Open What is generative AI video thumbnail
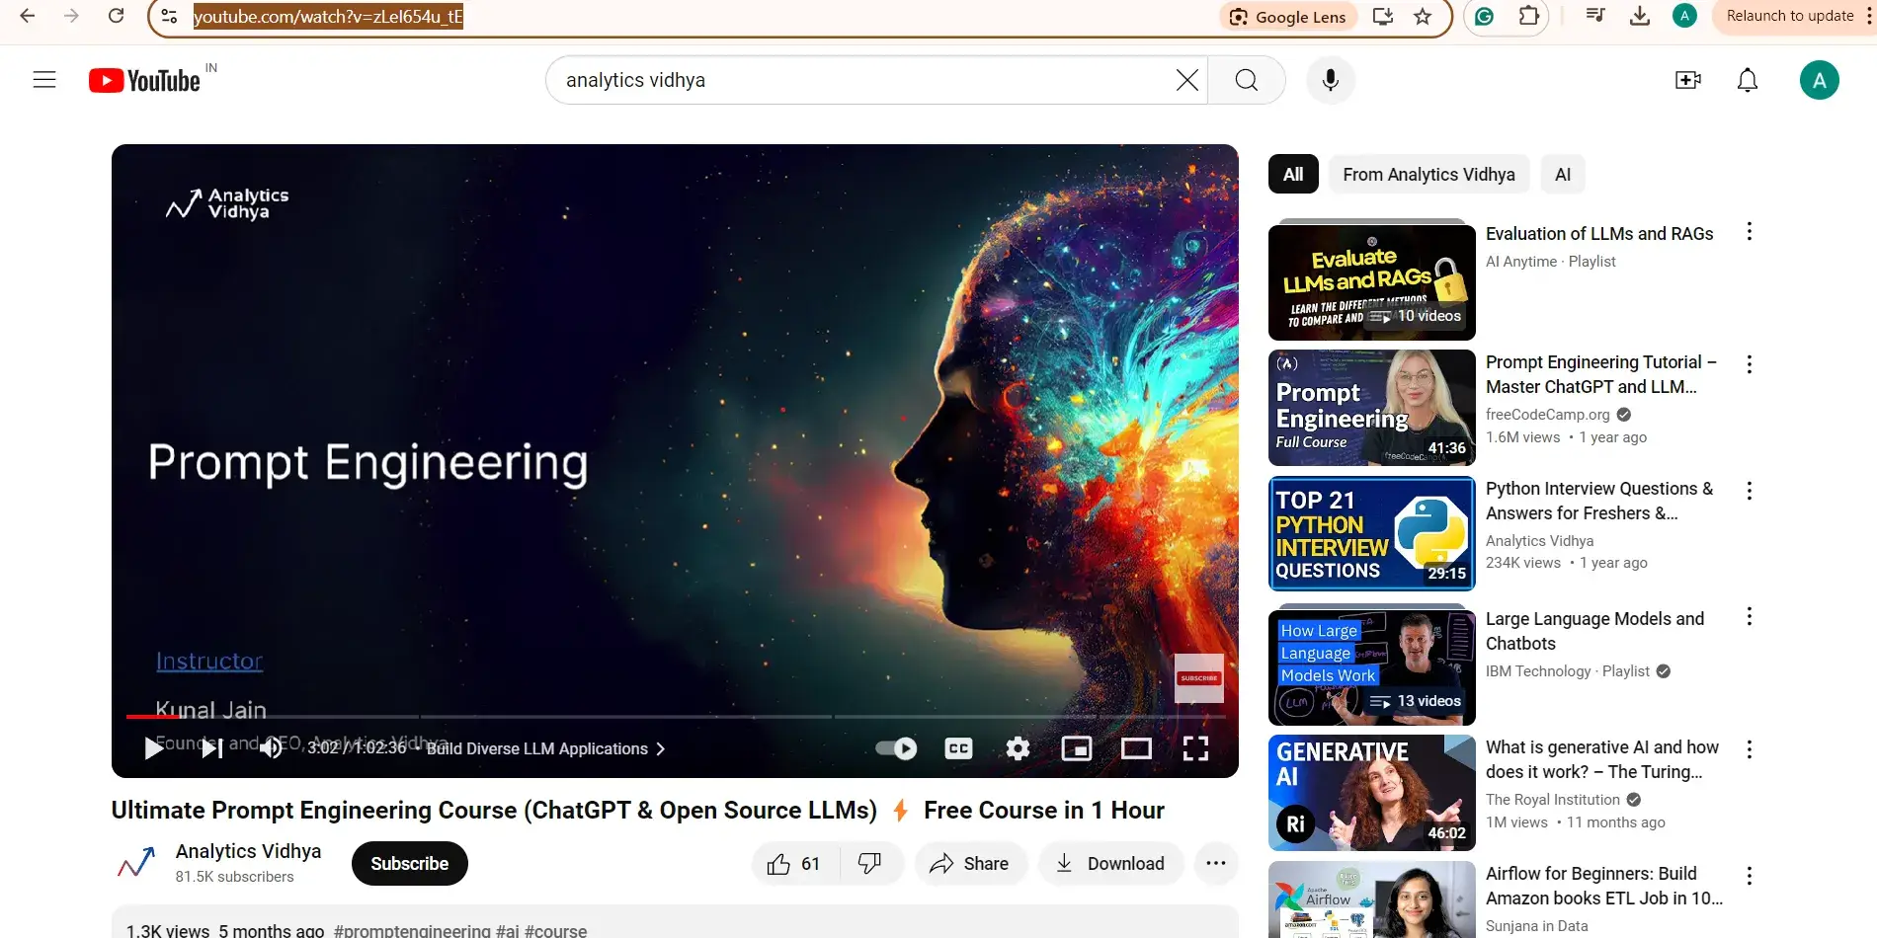Image resolution: width=1877 pixels, height=938 pixels. [x=1372, y=793]
